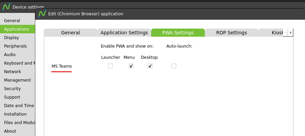Viewport: 305px width, 136px height.
Task: Click the Auto-launch: label
Action: (179, 46)
